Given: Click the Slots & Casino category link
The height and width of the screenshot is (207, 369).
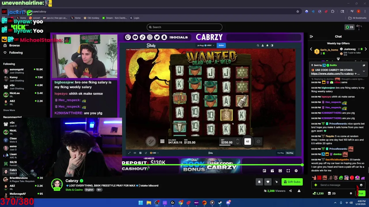Looking at the screenshot, I should tap(74, 190).
